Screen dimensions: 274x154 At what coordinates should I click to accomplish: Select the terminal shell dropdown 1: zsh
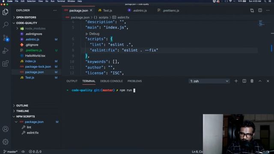[209, 81]
